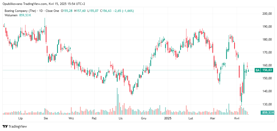This screenshot has height=131, width=277.
Task: Click the Kwi month label on time axis
Action: 237,118
